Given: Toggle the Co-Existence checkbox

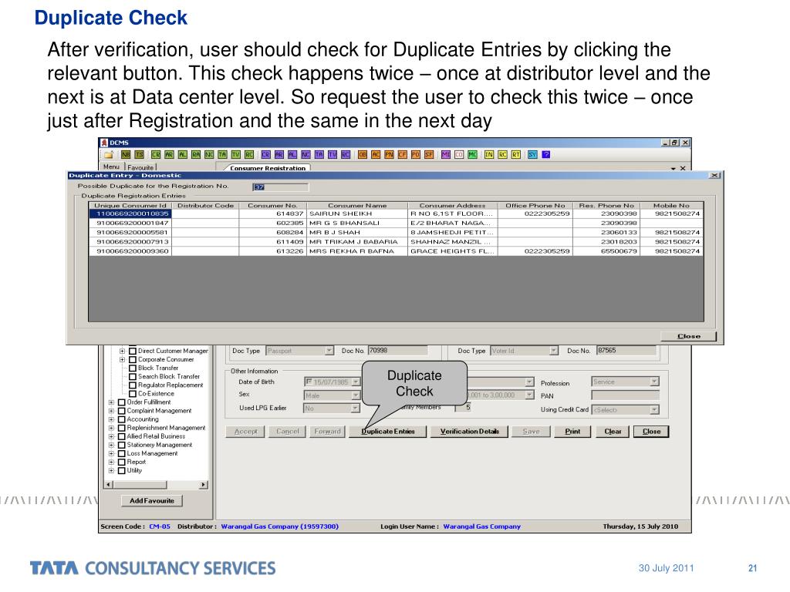Looking at the screenshot, I should click(133, 394).
